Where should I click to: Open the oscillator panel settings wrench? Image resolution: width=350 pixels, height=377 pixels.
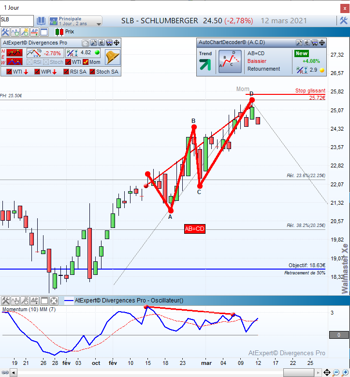tap(5, 301)
